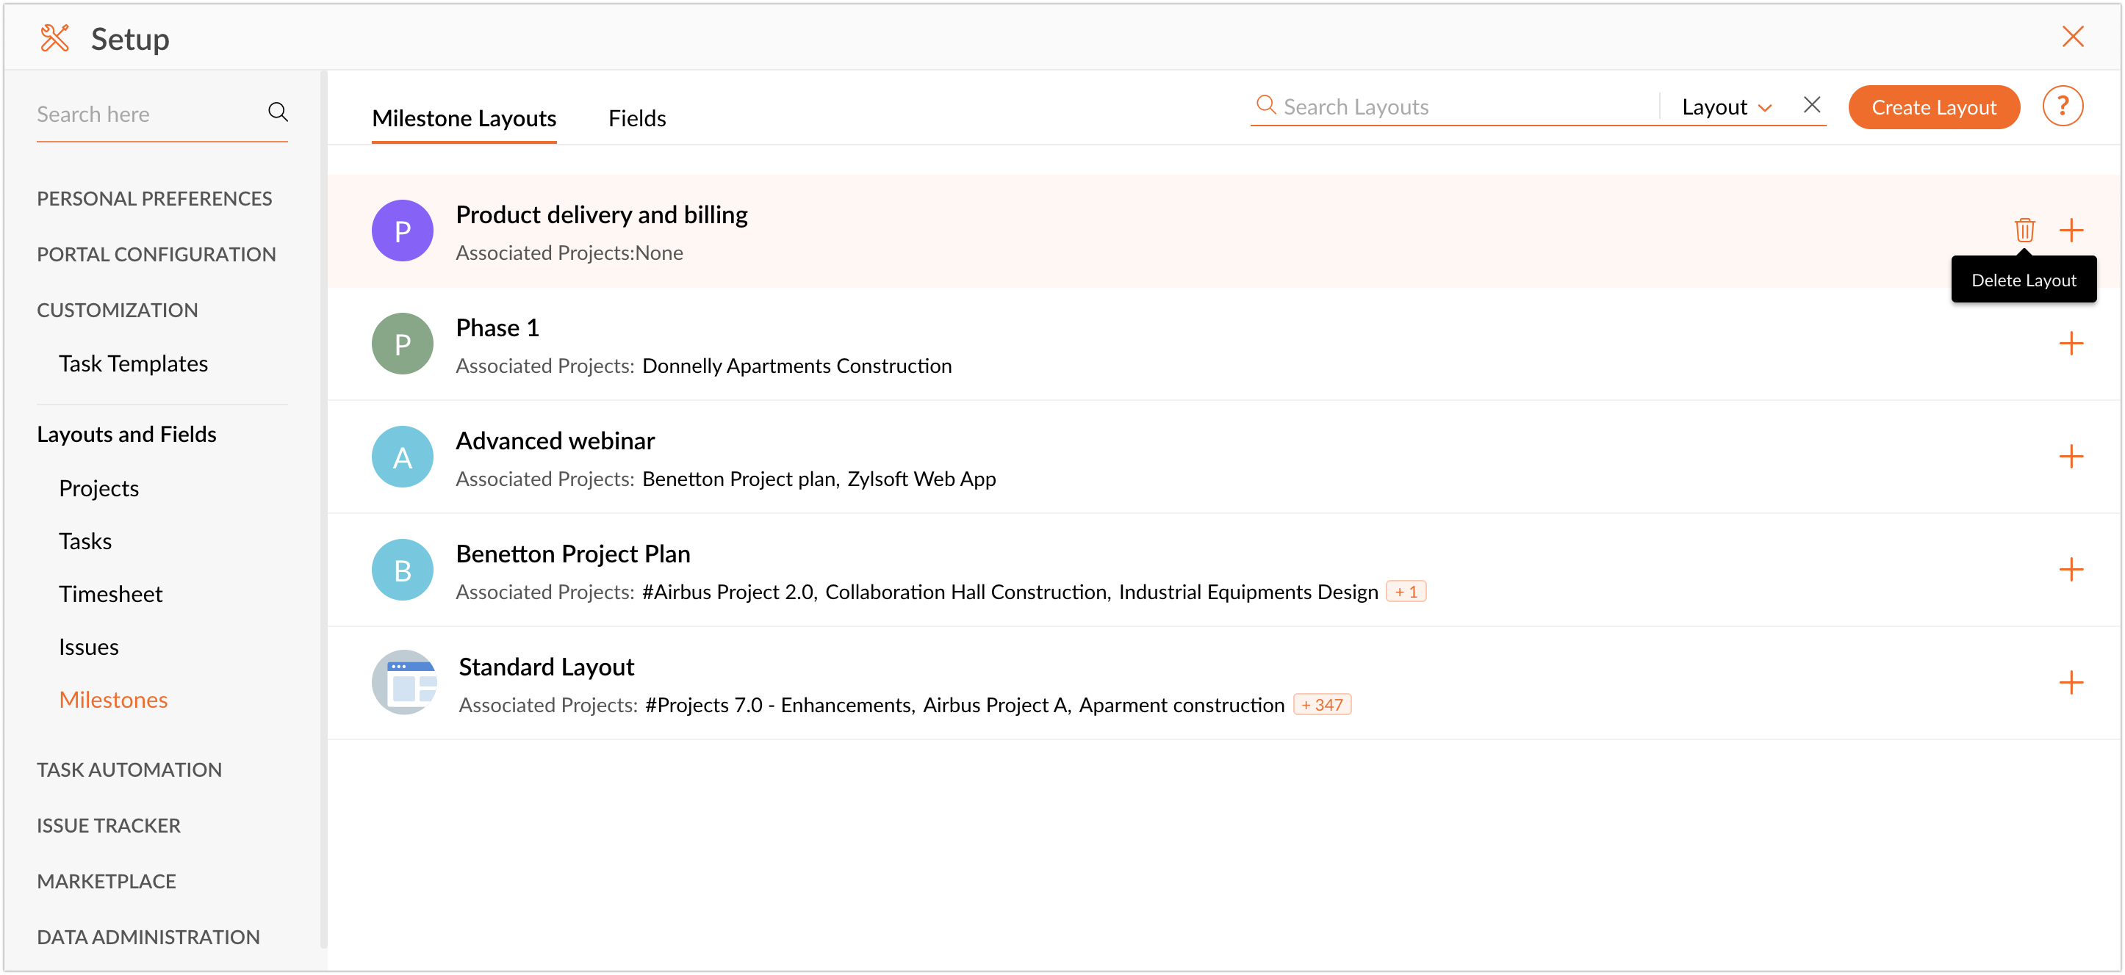Viewport: 2125px width, 975px height.
Task: Click plus icon on Phase 1 row
Action: click(x=2071, y=343)
